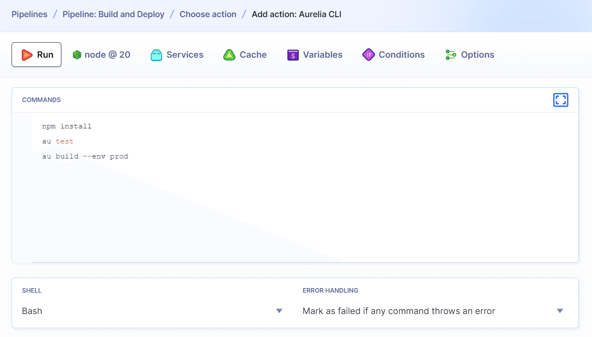Open the Variables tab label
Screen dimensions: 592x337
coord(323,55)
